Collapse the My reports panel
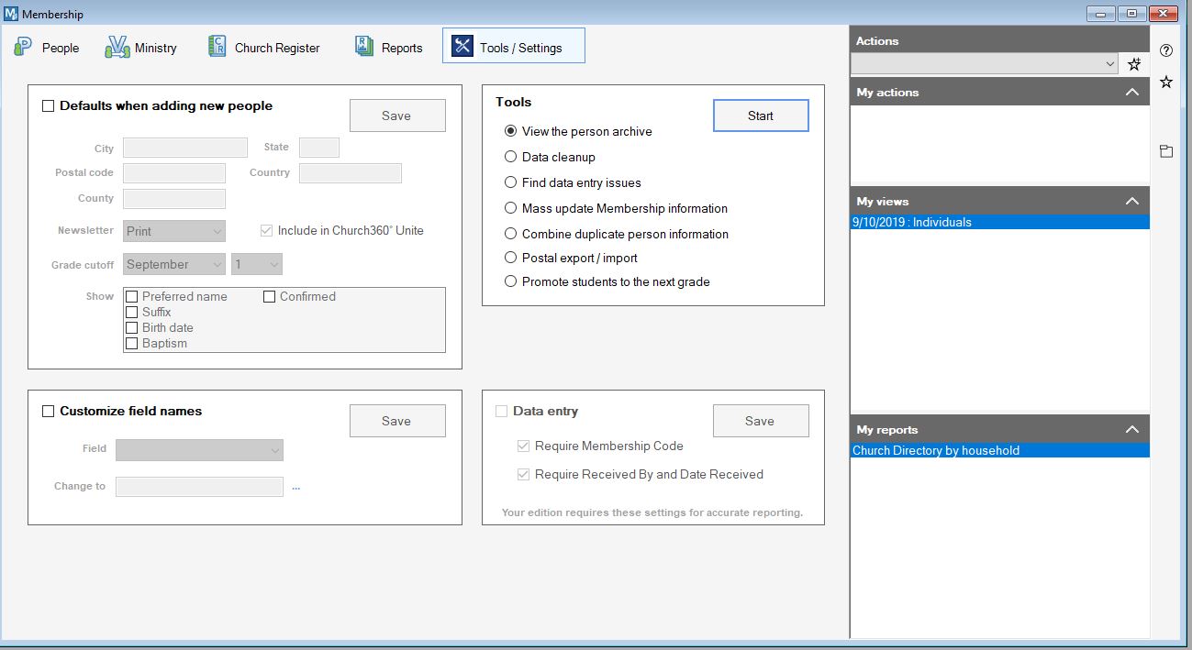Image resolution: width=1192 pixels, height=650 pixels. (1131, 430)
